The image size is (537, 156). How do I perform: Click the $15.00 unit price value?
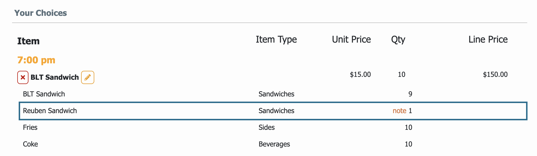click(x=360, y=75)
